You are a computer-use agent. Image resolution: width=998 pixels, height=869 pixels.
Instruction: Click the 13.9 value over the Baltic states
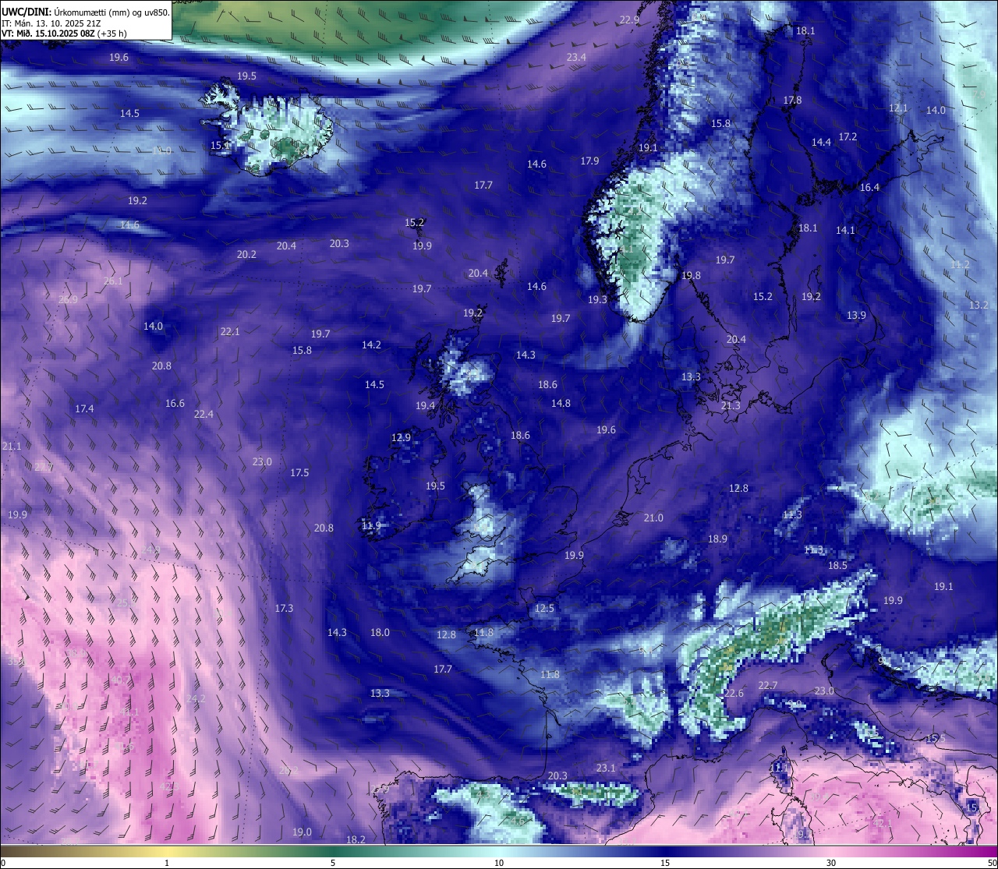coord(856,315)
